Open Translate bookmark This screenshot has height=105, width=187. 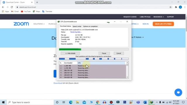(47, 11)
